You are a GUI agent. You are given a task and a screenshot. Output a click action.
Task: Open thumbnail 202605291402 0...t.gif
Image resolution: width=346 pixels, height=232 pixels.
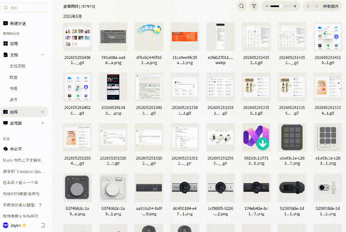pos(328,37)
